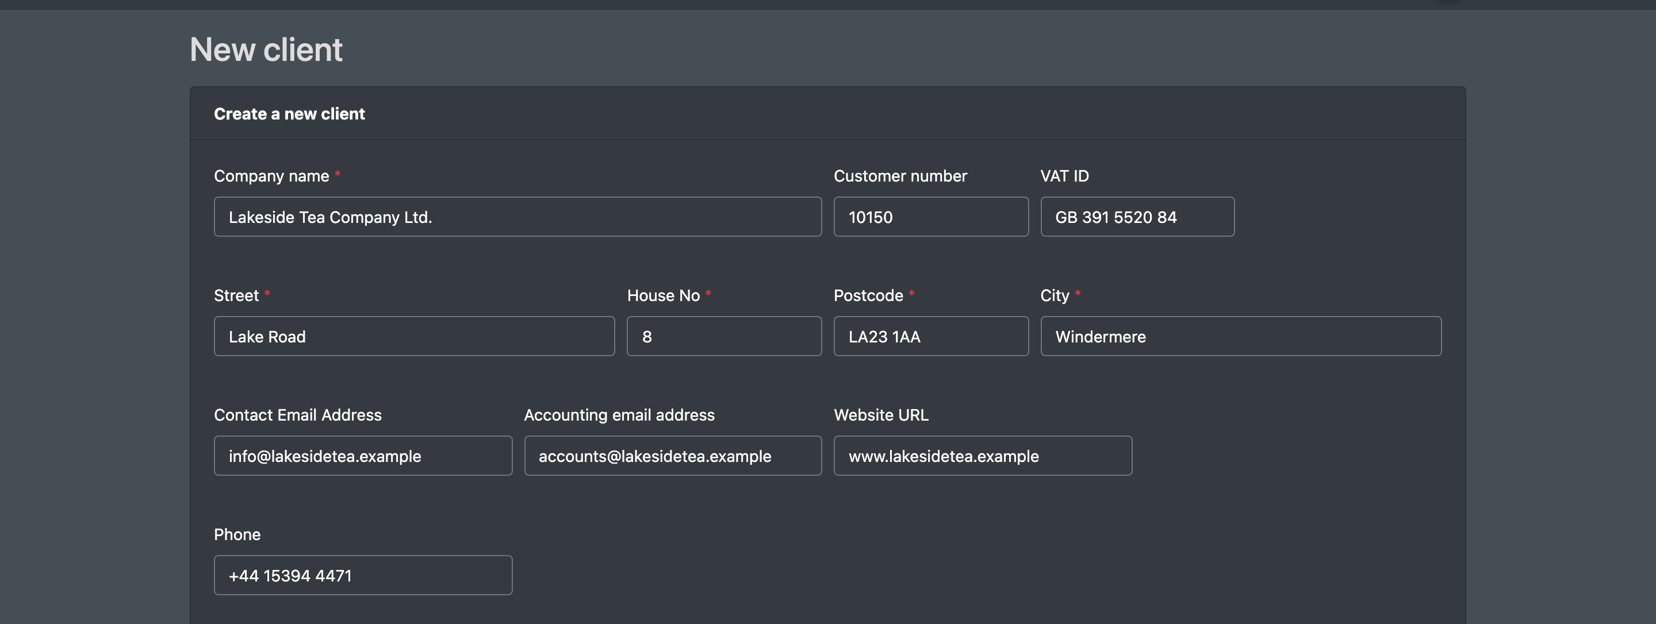The image size is (1656, 624).
Task: Focus the Customer number field
Action: tap(931, 217)
